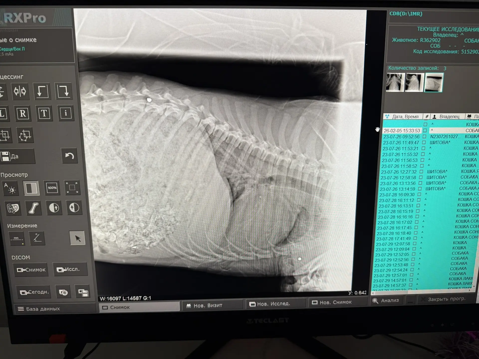Tick the checkbox for record 23-07-26 09:52:56

coord(425,136)
